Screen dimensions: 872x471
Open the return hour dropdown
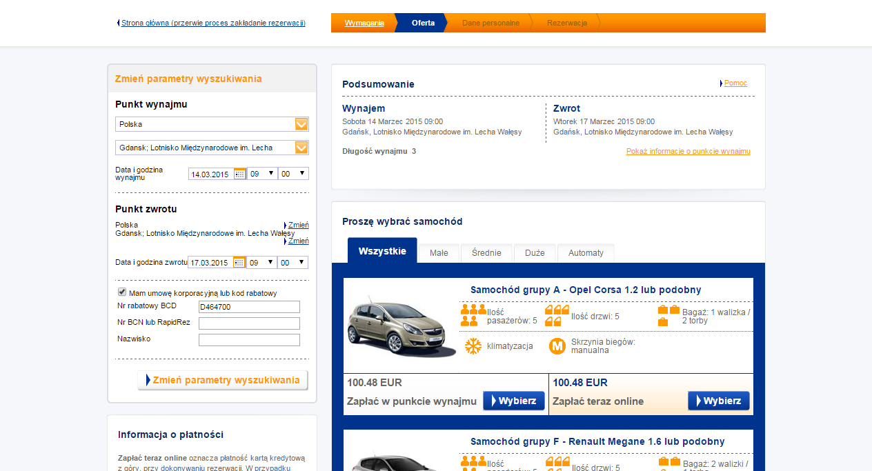click(261, 262)
